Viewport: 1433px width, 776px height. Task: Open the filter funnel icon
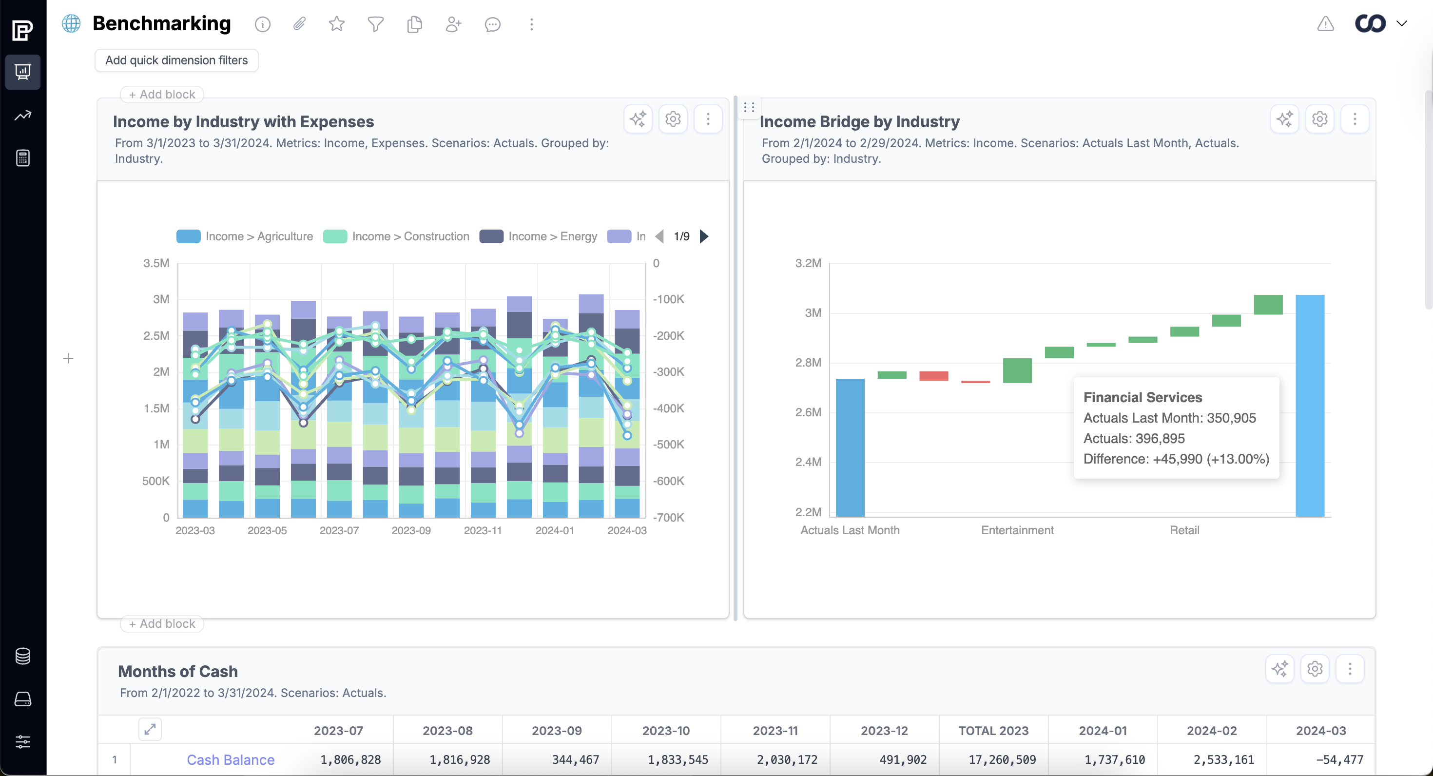375,24
